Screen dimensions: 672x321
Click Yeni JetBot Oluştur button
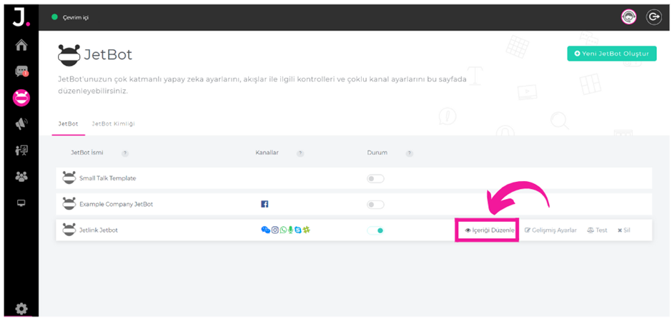[611, 53]
